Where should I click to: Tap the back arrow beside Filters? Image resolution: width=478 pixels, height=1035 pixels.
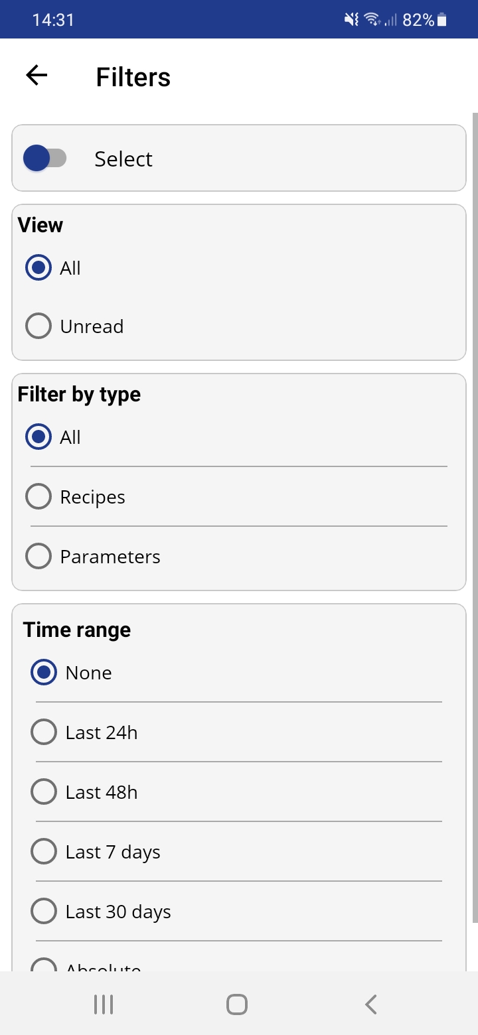pos(37,76)
